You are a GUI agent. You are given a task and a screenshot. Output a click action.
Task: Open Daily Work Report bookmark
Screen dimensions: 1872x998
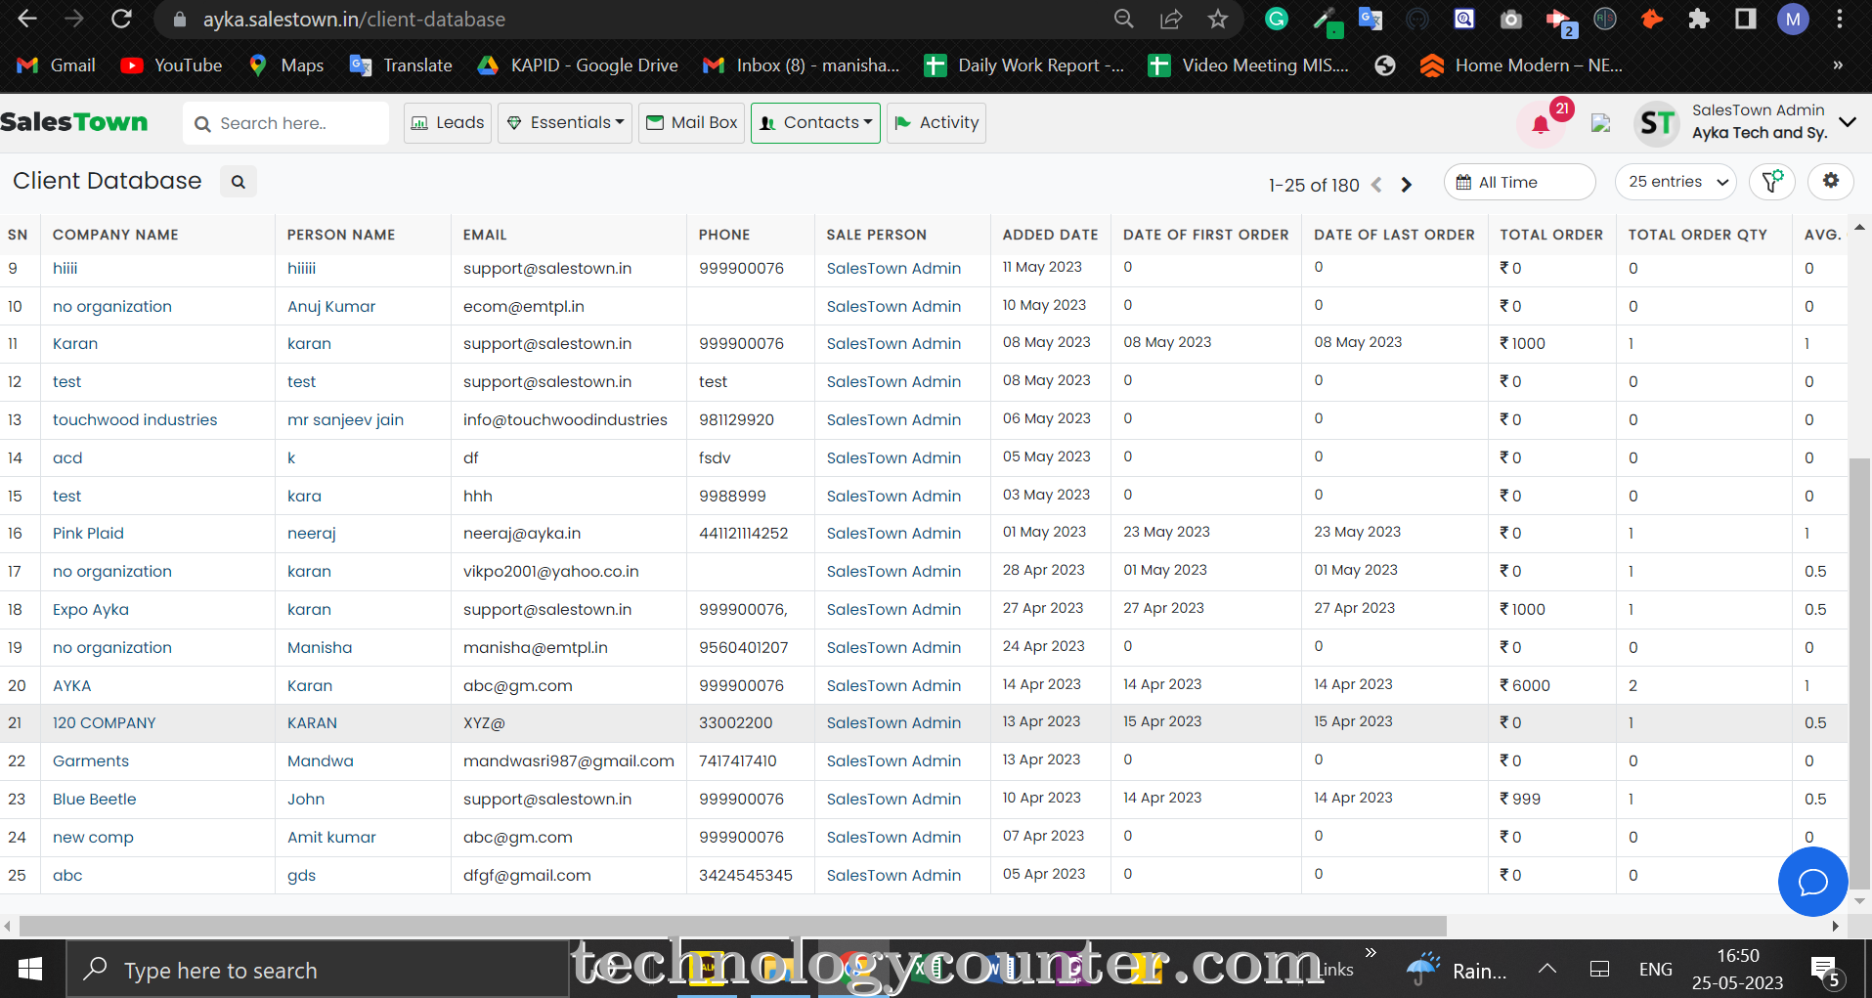pyautogui.click(x=1024, y=65)
